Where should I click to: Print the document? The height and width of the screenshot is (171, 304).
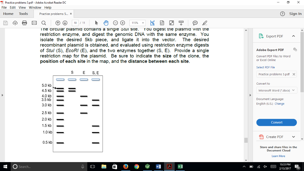coord(24,23)
